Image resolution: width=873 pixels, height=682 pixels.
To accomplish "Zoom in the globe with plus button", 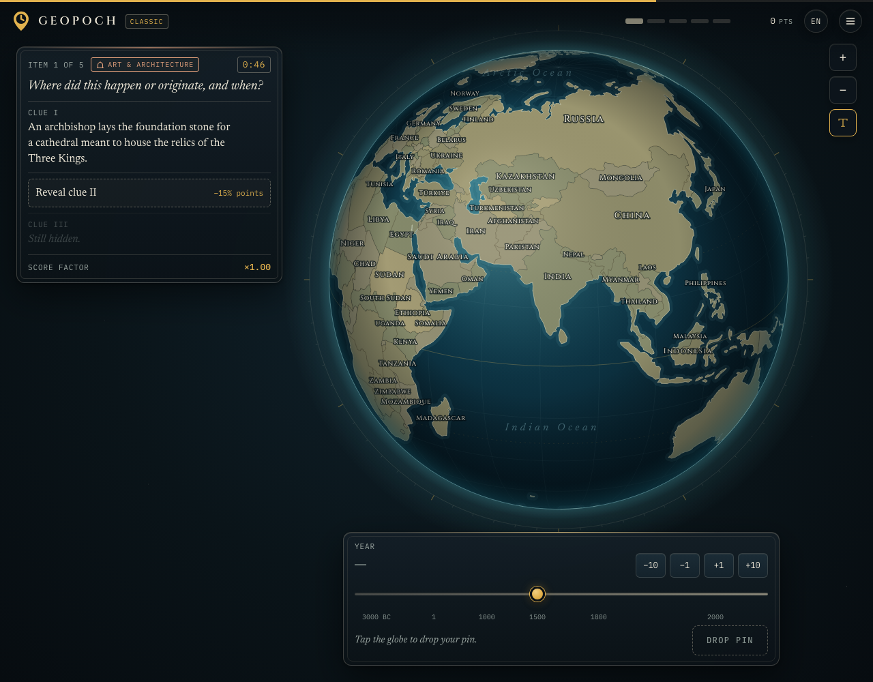I will coord(843,57).
